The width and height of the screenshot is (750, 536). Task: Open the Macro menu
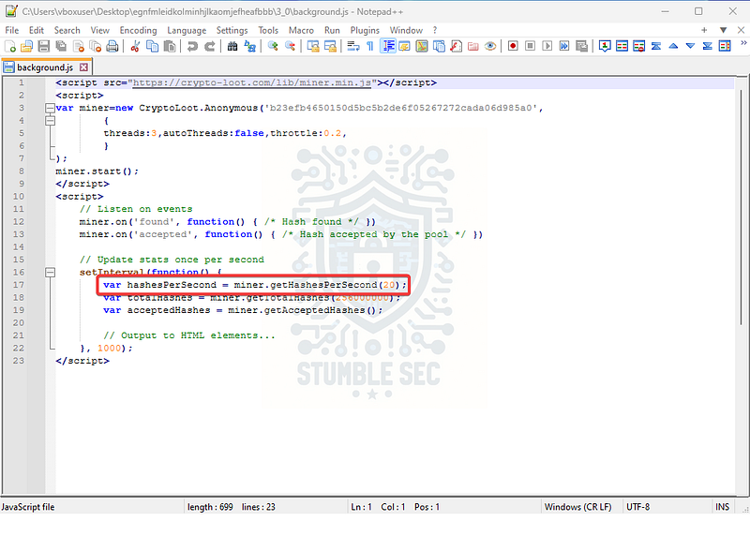301,30
